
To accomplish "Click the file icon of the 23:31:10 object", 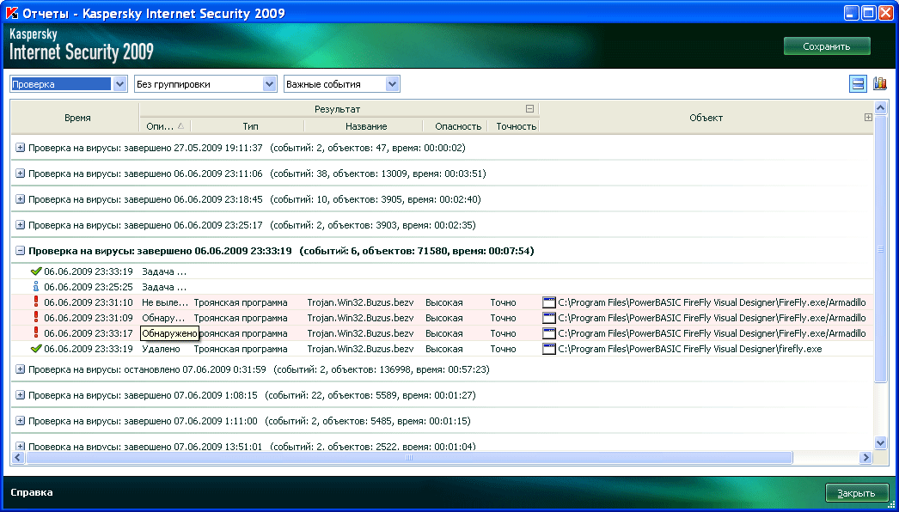I will [548, 302].
